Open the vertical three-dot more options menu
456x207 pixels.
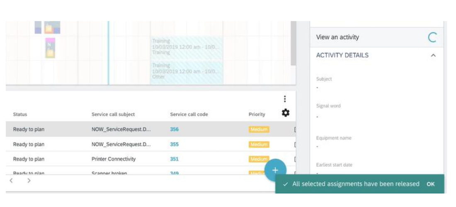coord(285,99)
